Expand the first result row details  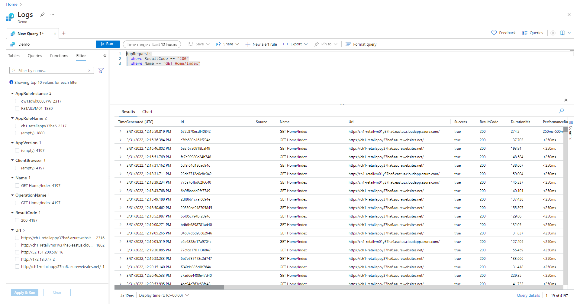coord(120,131)
